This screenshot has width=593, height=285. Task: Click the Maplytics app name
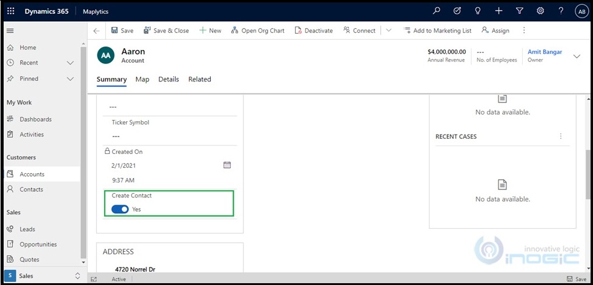pos(96,11)
